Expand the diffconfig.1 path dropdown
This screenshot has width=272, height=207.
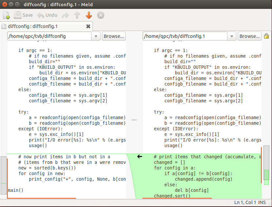point(232,36)
